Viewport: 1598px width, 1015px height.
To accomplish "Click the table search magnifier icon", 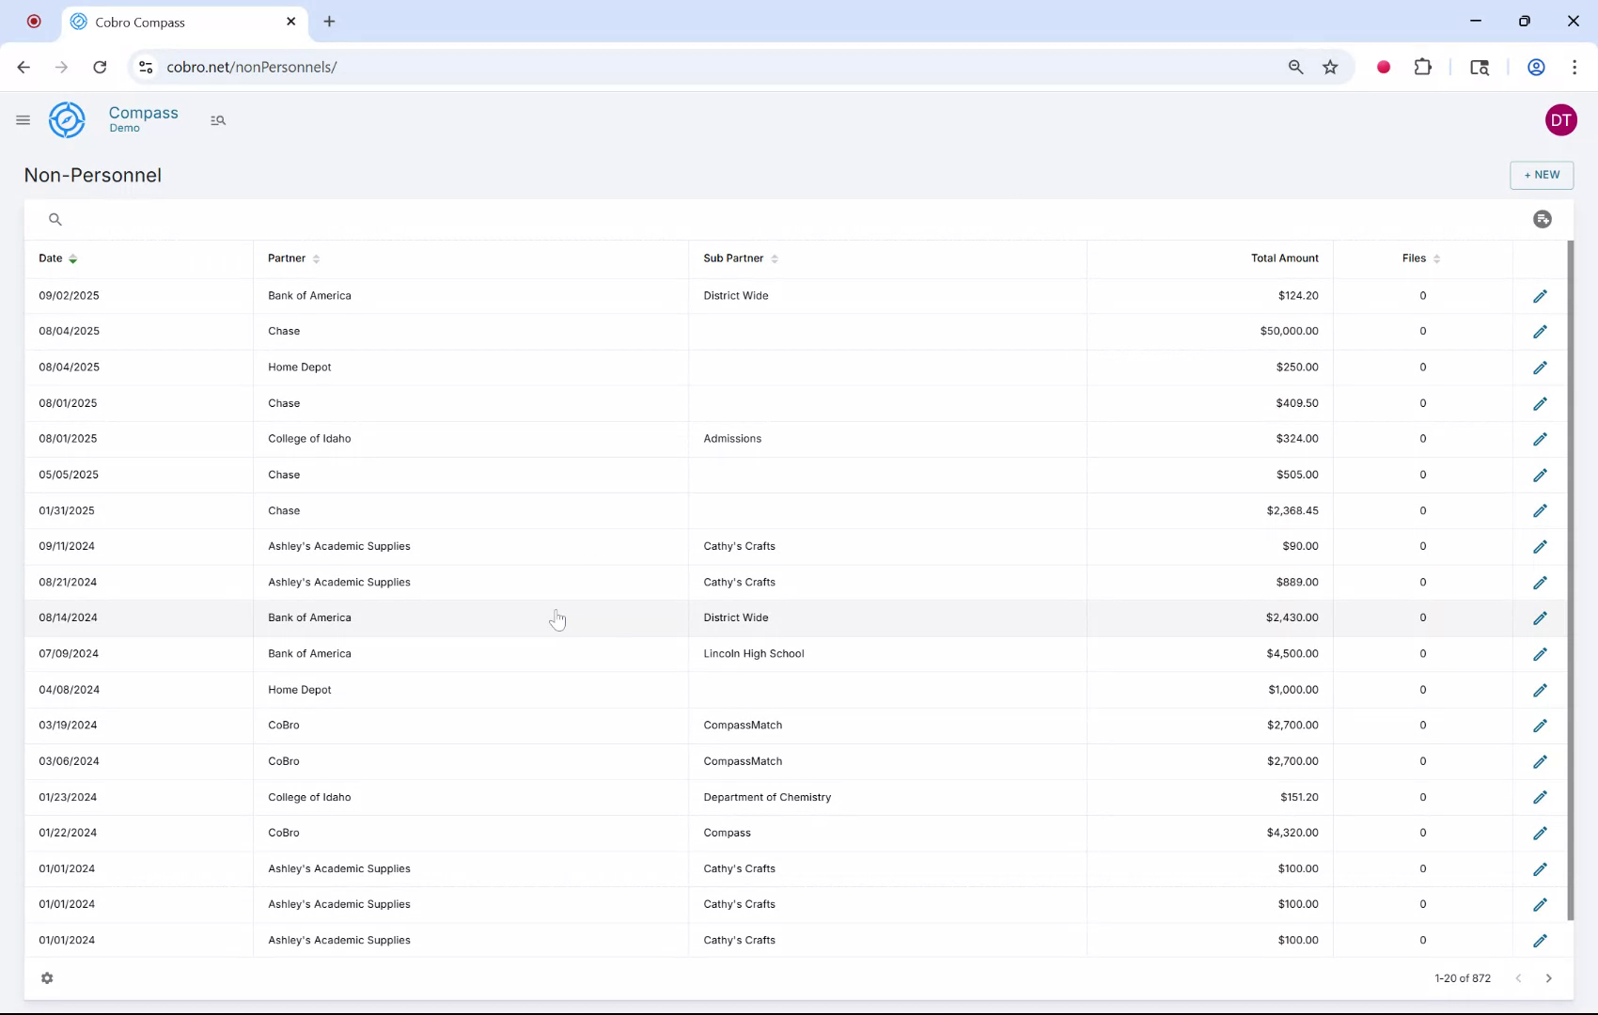I will [55, 219].
